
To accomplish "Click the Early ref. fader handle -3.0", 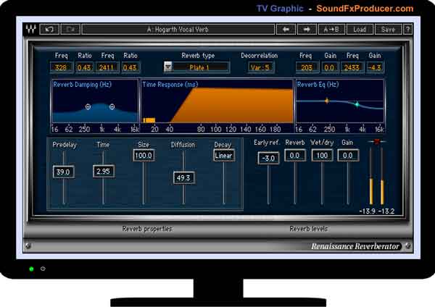I will pos(268,159).
